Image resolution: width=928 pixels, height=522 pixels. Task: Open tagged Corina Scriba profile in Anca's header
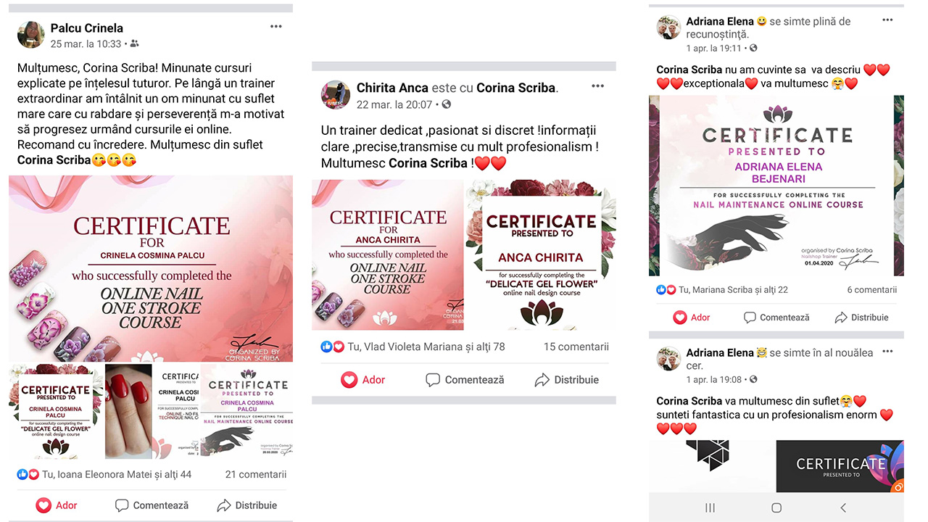pos(516,88)
